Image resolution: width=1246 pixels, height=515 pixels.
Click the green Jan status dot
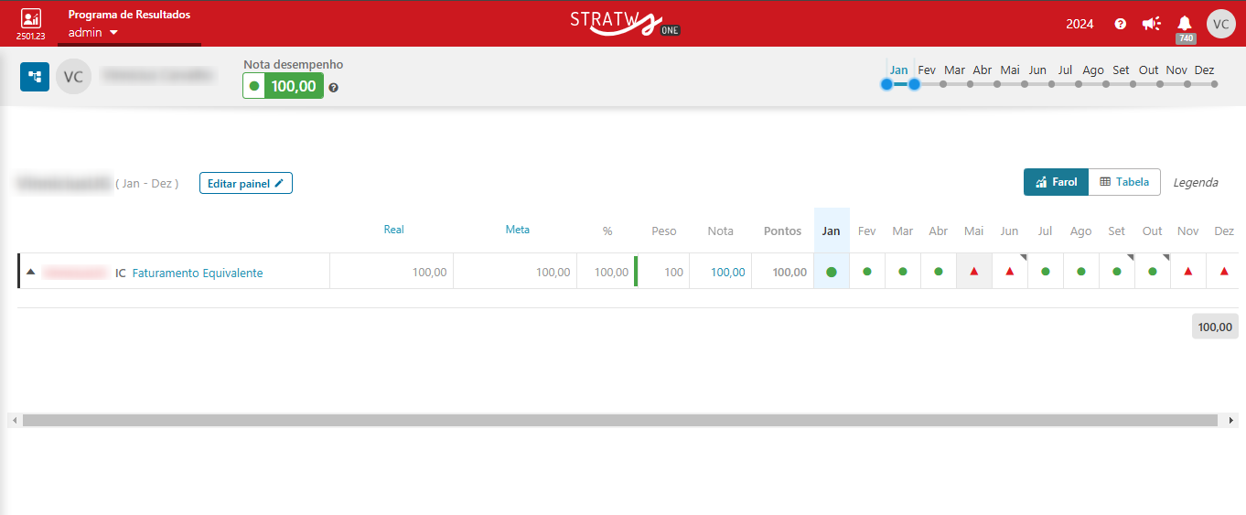(832, 272)
